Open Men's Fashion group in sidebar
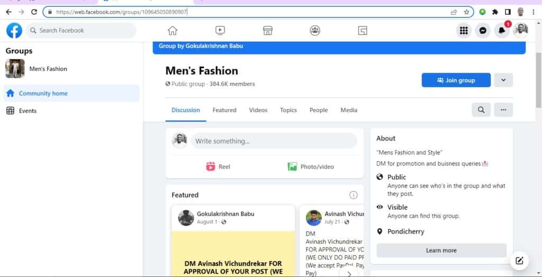 pyautogui.click(x=48, y=69)
